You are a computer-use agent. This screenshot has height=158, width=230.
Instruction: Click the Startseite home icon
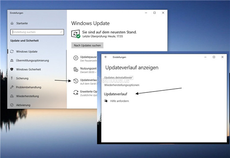click(x=12, y=23)
